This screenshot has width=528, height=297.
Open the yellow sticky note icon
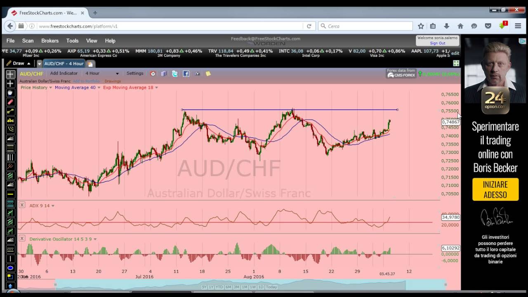(208, 73)
